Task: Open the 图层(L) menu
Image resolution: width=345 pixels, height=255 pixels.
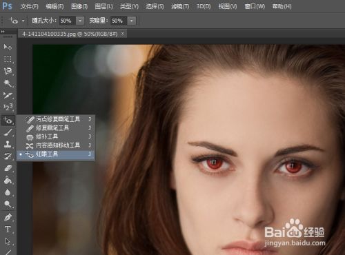Action: coord(103,6)
